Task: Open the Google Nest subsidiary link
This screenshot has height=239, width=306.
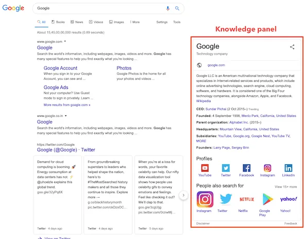Action: click(261, 136)
